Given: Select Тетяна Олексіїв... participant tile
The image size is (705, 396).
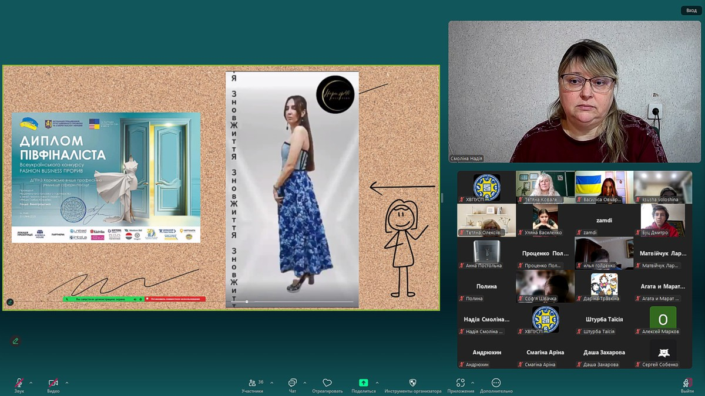Looking at the screenshot, I should pyautogui.click(x=486, y=221).
